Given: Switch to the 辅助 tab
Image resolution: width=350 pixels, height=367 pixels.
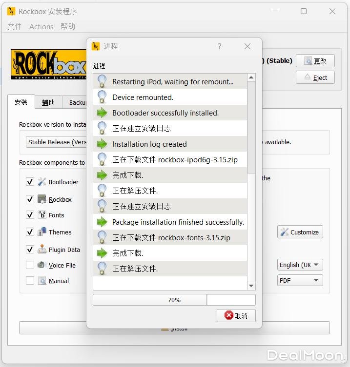Looking at the screenshot, I should (48, 102).
